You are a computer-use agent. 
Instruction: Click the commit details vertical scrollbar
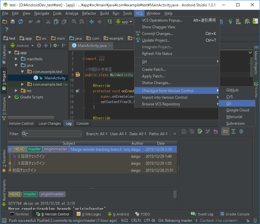tap(175, 194)
